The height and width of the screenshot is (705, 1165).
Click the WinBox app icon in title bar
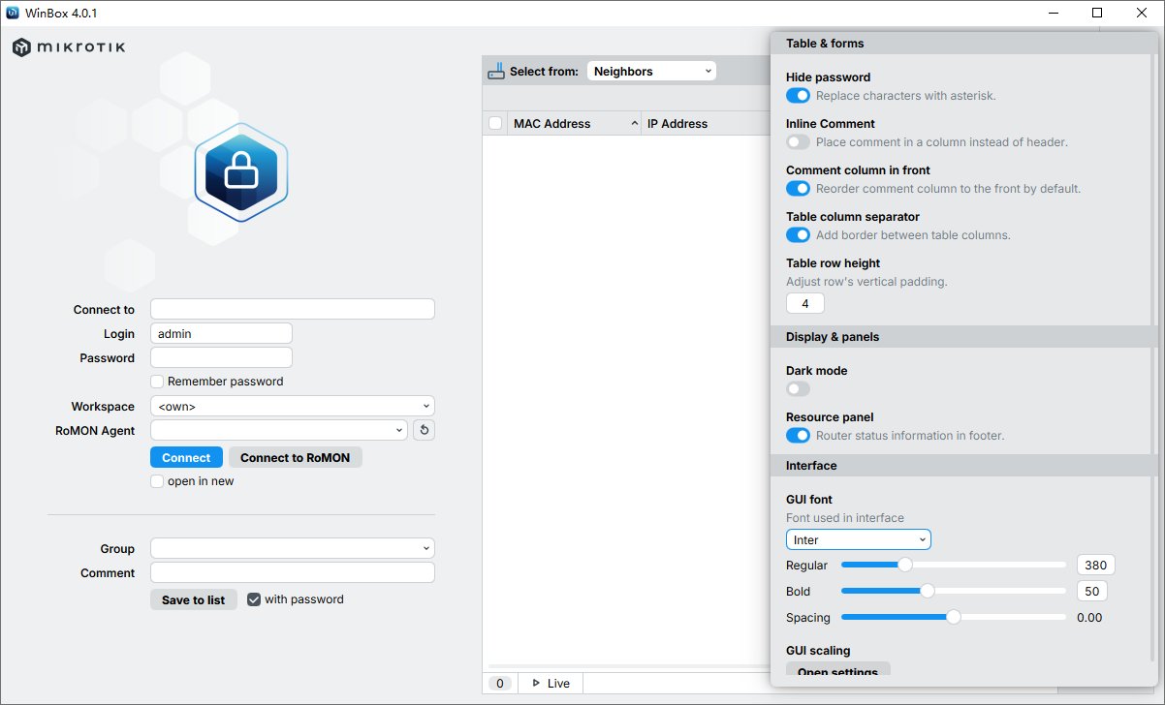point(13,13)
